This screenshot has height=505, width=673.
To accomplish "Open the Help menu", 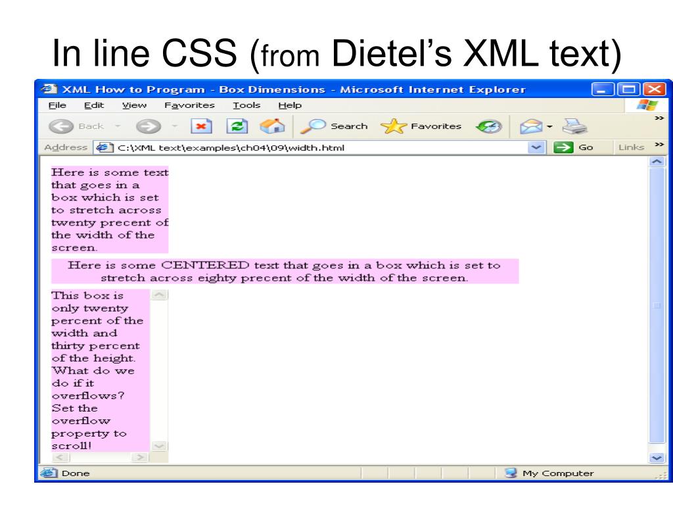I will (x=290, y=105).
